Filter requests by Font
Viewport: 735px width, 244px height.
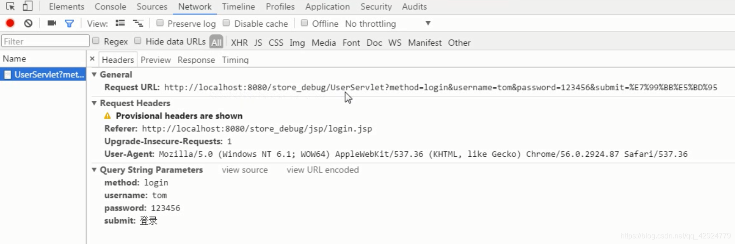click(x=351, y=42)
